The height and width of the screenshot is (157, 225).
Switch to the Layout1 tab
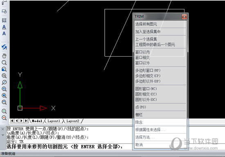[x=54, y=121]
